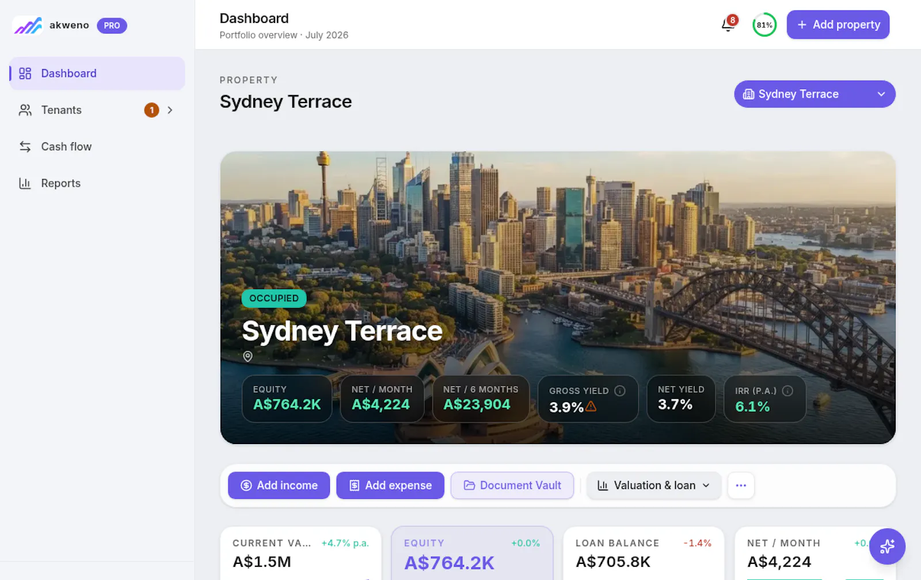Open the notifications bell icon
Image resolution: width=921 pixels, height=580 pixels.
[728, 25]
